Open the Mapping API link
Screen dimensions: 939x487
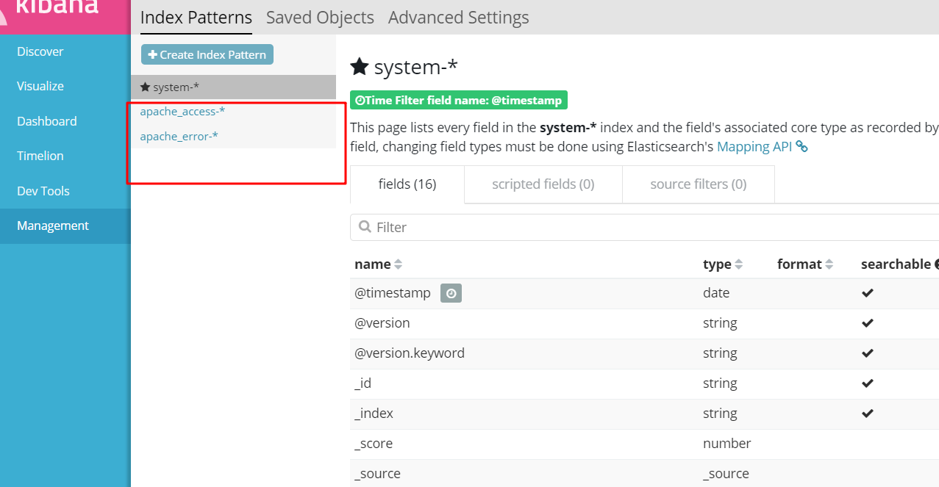(x=754, y=146)
